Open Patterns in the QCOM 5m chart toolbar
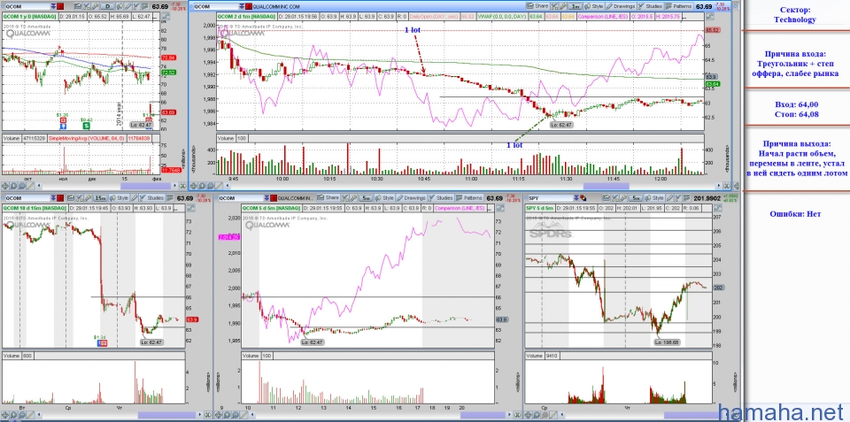This screenshot has width=850, height=422. [468, 197]
